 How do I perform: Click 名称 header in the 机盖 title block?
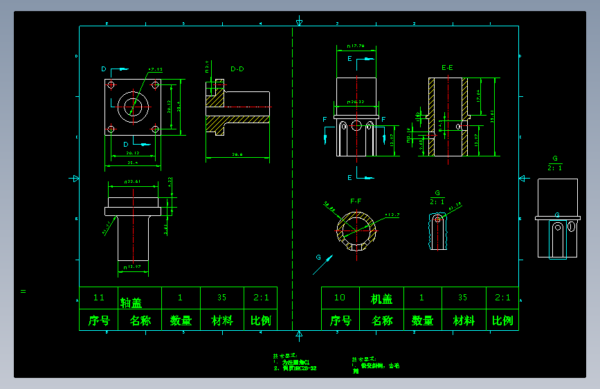tap(382, 320)
